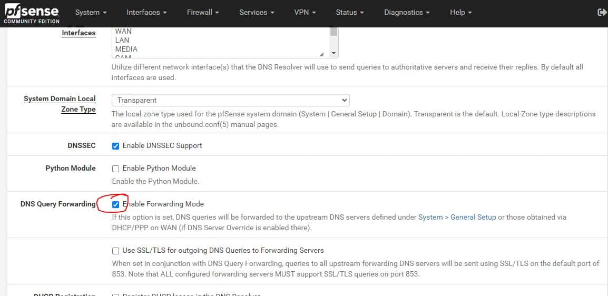
Task: Enable SSL/TLS for outgoing DNS Queries
Action: point(116,251)
